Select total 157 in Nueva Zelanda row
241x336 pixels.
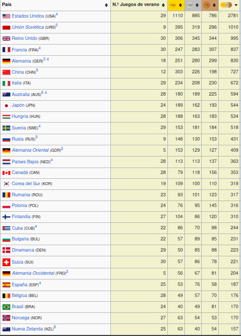pyautogui.click(x=235, y=329)
